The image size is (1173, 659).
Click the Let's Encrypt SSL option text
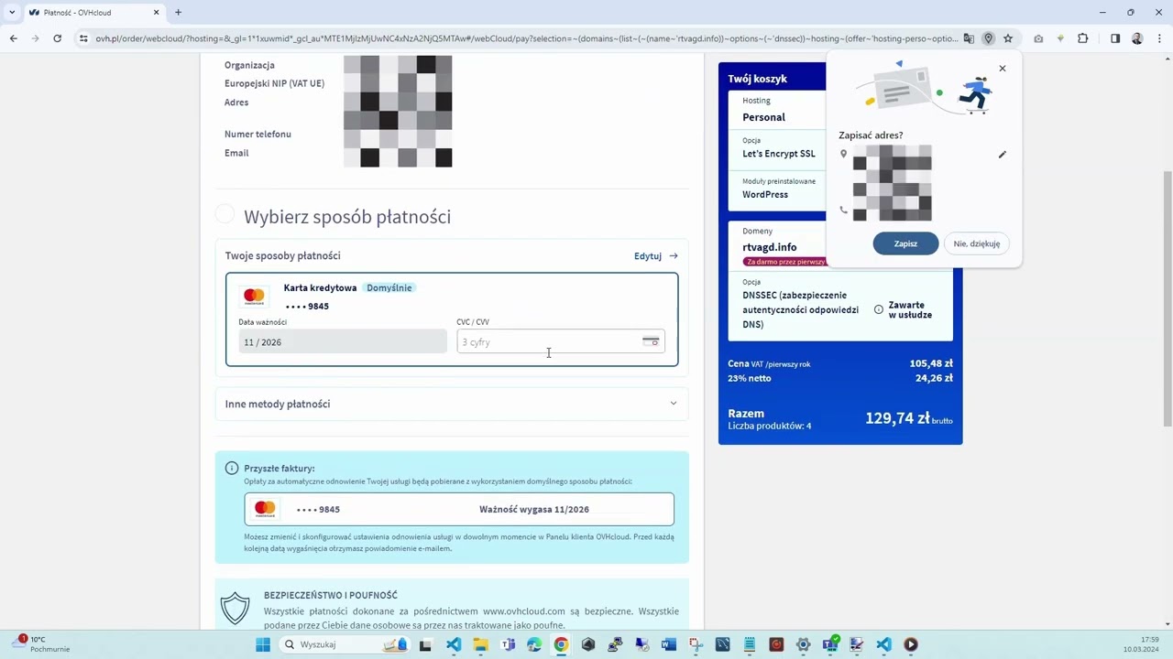pyautogui.click(x=779, y=154)
